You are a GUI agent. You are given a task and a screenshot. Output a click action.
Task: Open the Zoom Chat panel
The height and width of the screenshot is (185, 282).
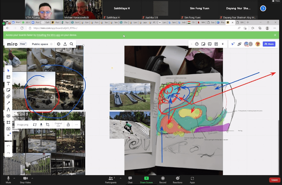click(x=130, y=178)
